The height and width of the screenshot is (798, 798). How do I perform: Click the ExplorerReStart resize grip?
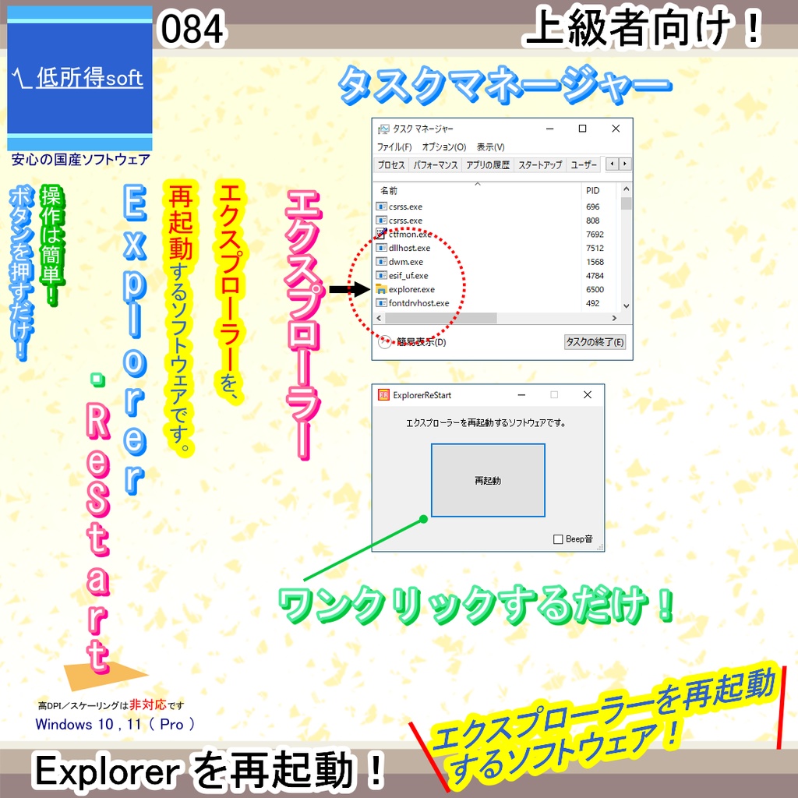tap(600, 547)
